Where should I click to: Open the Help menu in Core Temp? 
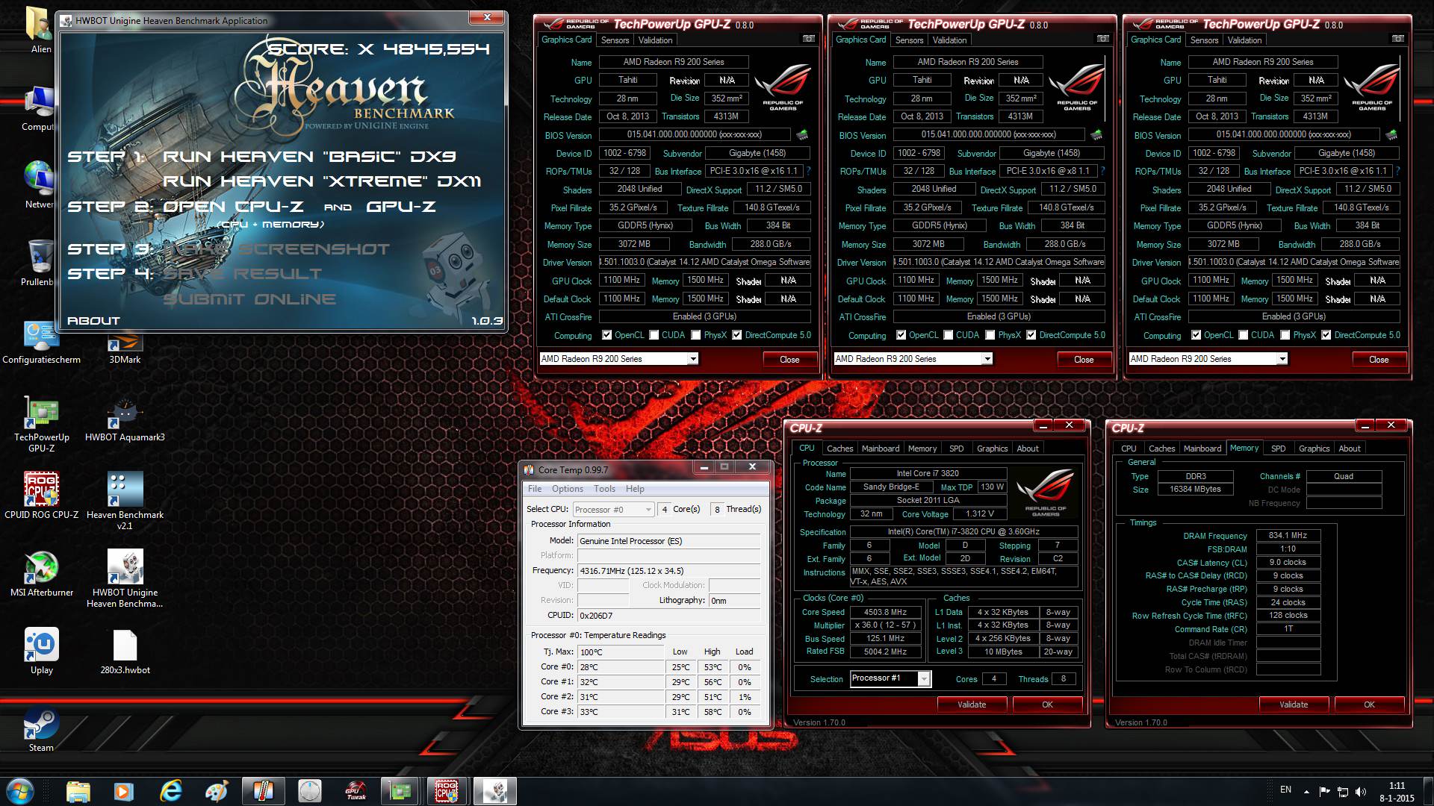[x=635, y=489]
